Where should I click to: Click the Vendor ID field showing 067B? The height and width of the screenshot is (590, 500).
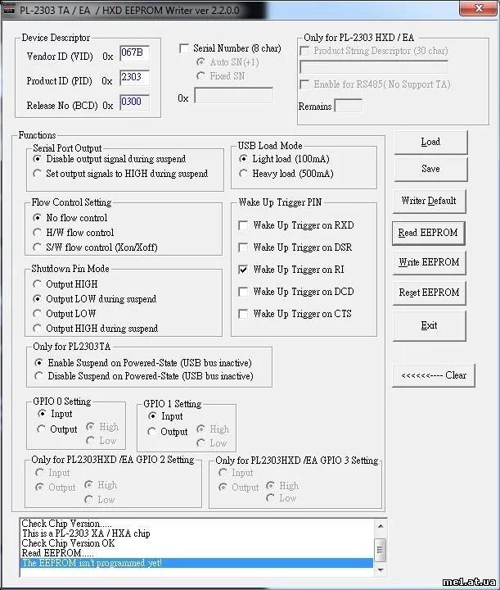point(134,52)
